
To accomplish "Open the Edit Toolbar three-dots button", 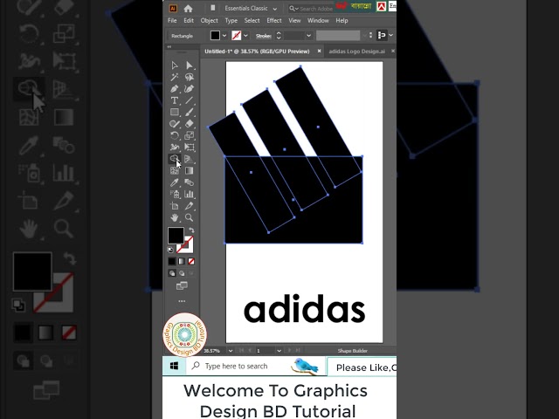I will (x=182, y=301).
